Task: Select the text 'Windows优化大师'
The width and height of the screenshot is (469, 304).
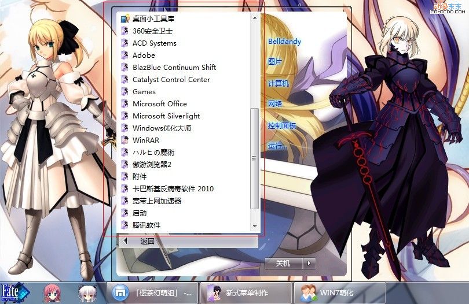Action: (162, 128)
